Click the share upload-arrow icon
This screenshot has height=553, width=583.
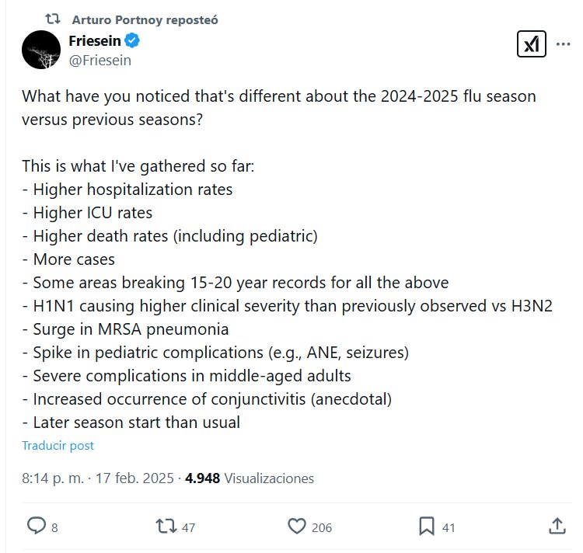(557, 526)
